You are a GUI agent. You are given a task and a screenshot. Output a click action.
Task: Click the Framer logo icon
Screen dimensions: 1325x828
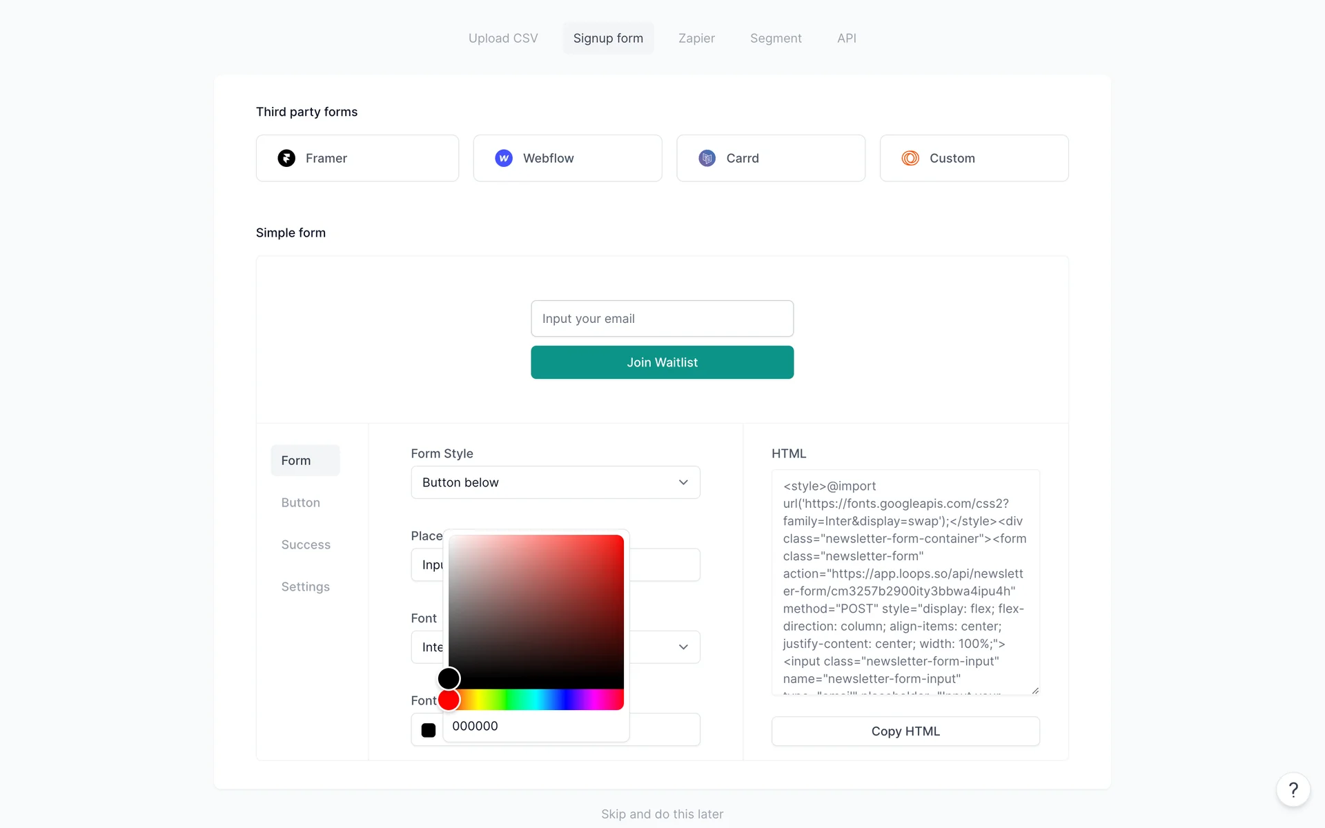point(286,158)
